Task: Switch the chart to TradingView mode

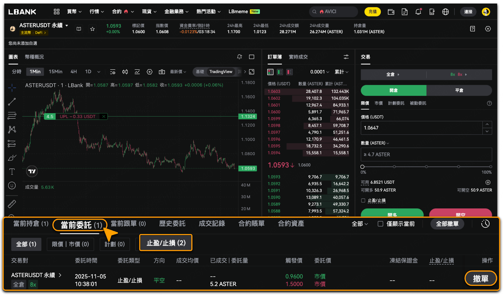Action: pyautogui.click(x=221, y=72)
